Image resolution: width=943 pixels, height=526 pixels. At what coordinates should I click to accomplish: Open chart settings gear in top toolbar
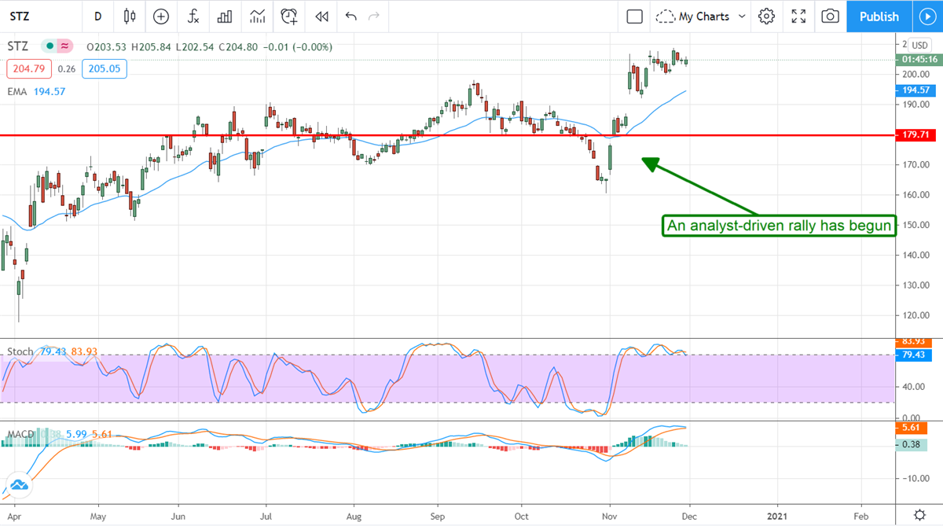[x=766, y=17]
